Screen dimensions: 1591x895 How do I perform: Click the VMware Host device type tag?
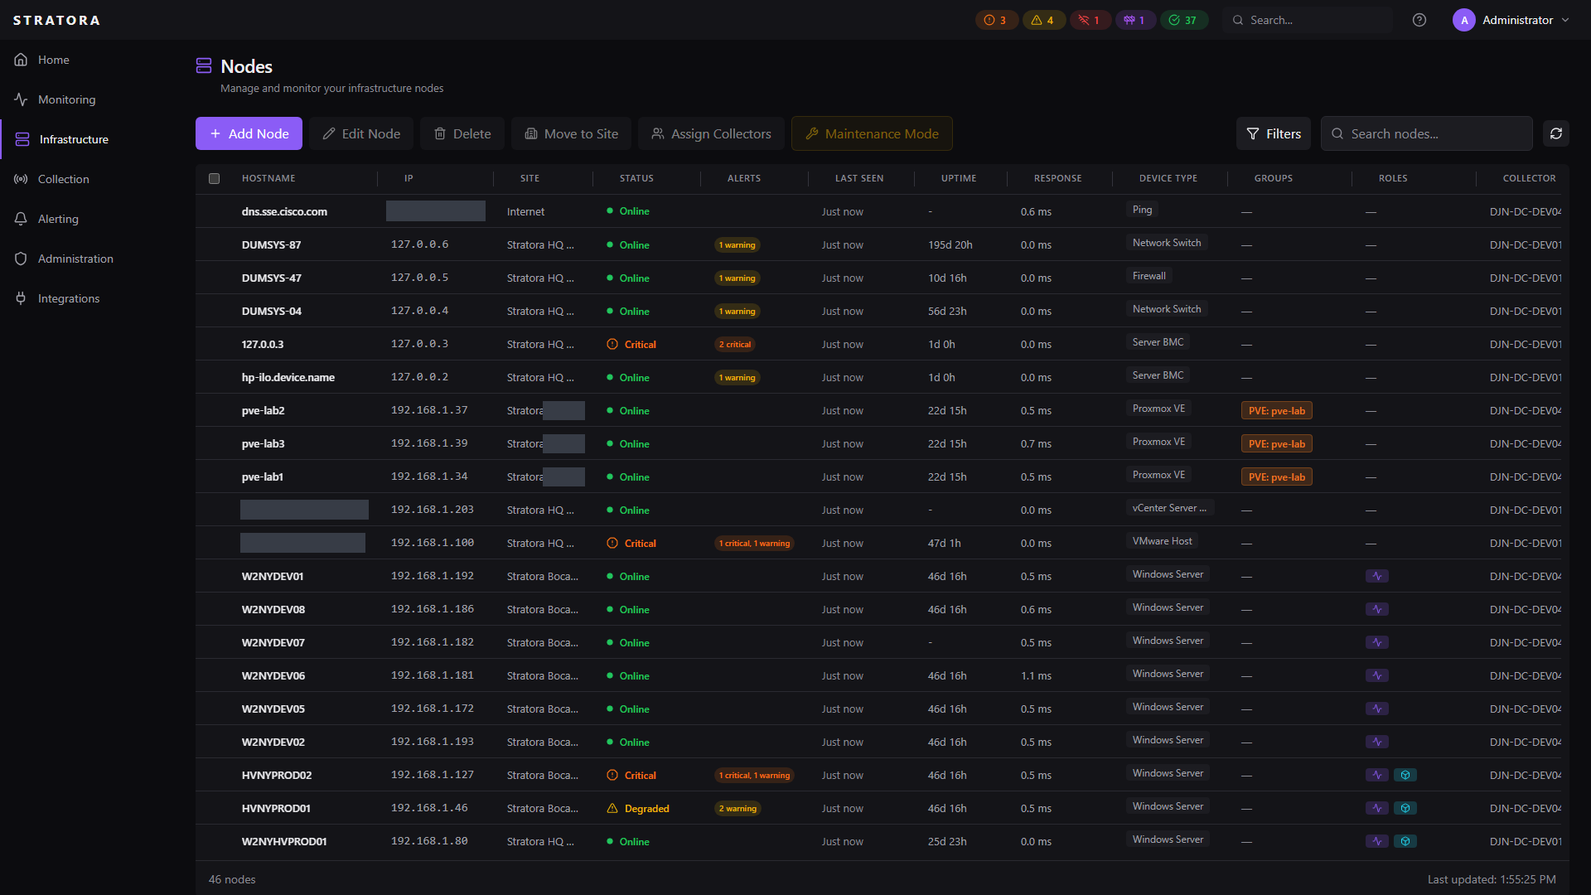pos(1162,541)
